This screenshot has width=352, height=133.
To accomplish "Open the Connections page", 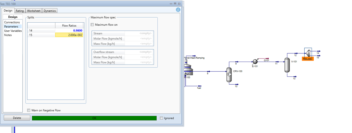I will coord(12,22).
